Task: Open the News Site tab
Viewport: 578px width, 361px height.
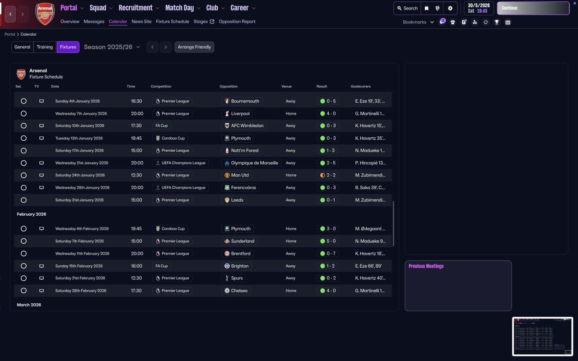Action: (142, 22)
